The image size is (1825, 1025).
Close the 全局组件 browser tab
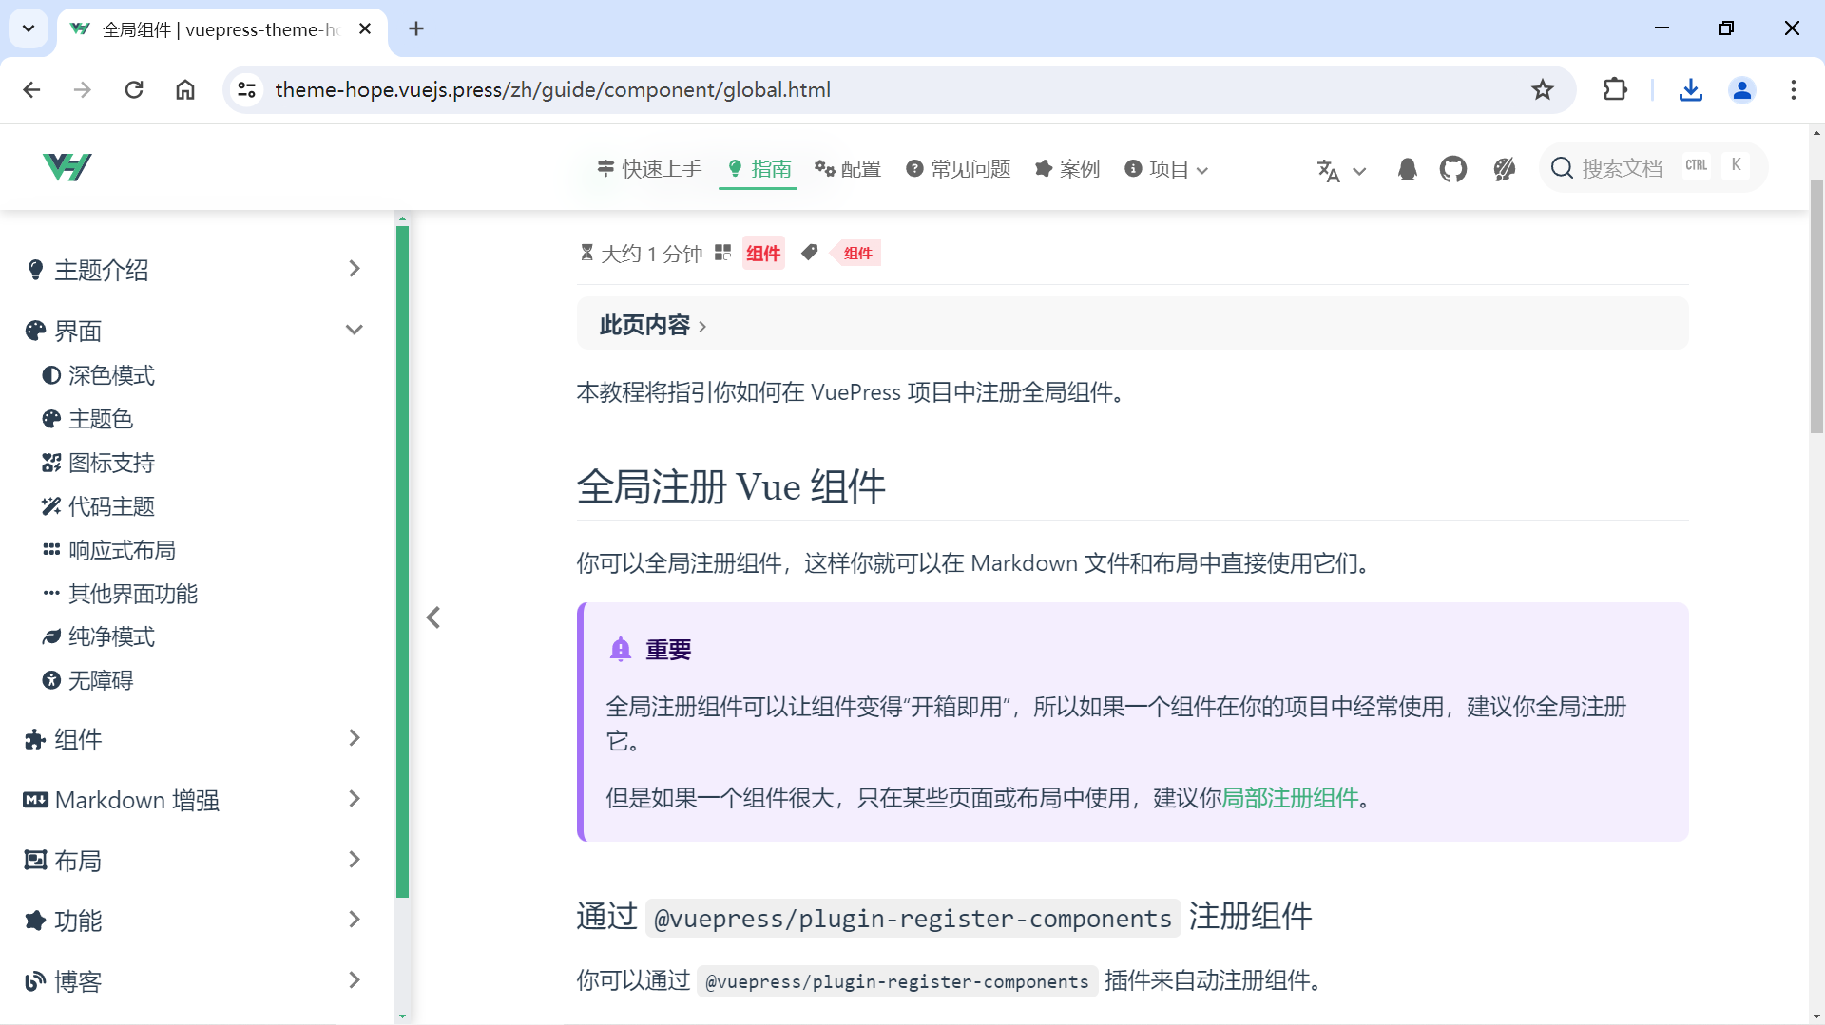click(365, 28)
